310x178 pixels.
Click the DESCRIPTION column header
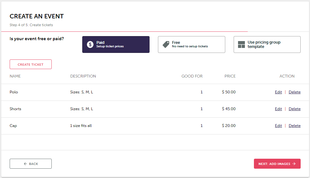(x=83, y=76)
